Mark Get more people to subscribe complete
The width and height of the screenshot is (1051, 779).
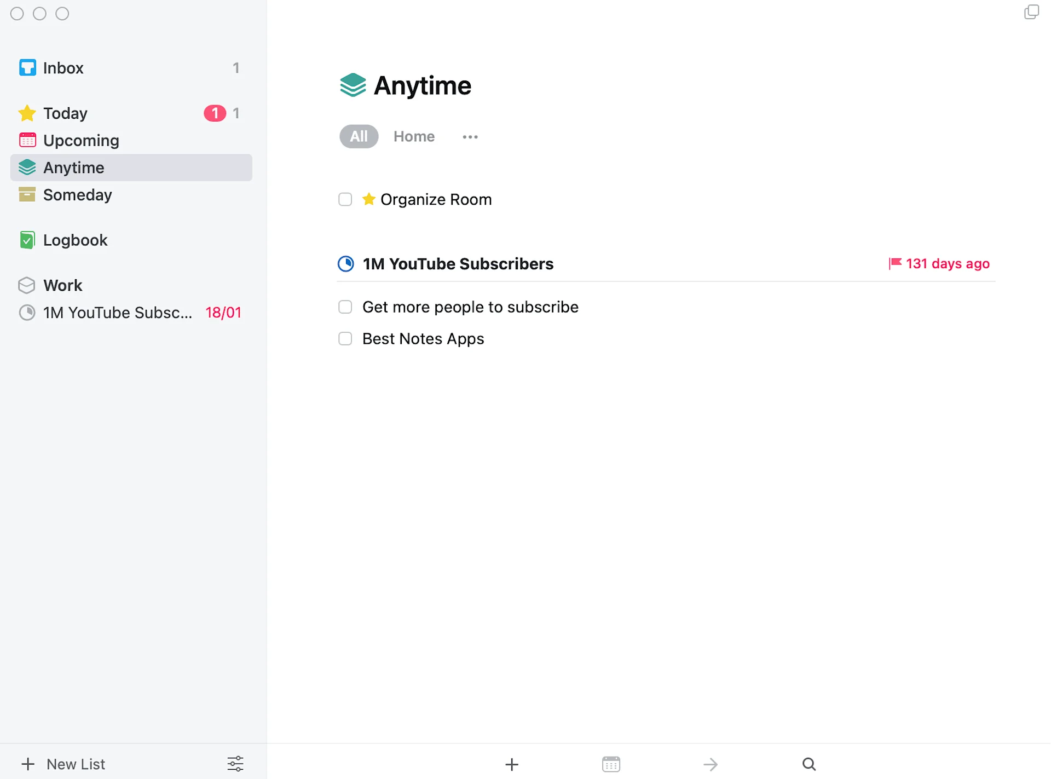click(345, 307)
